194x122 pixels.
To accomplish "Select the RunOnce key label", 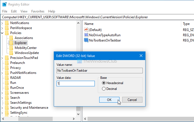I will pos(17,88).
